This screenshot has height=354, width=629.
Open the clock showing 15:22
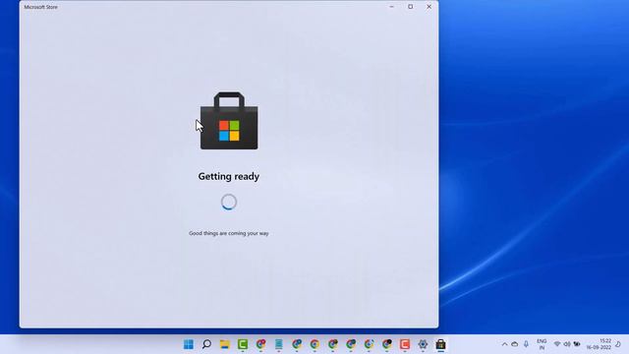pyautogui.click(x=599, y=344)
